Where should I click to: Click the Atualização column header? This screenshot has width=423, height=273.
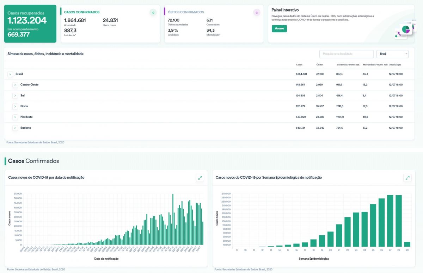tap(395, 65)
